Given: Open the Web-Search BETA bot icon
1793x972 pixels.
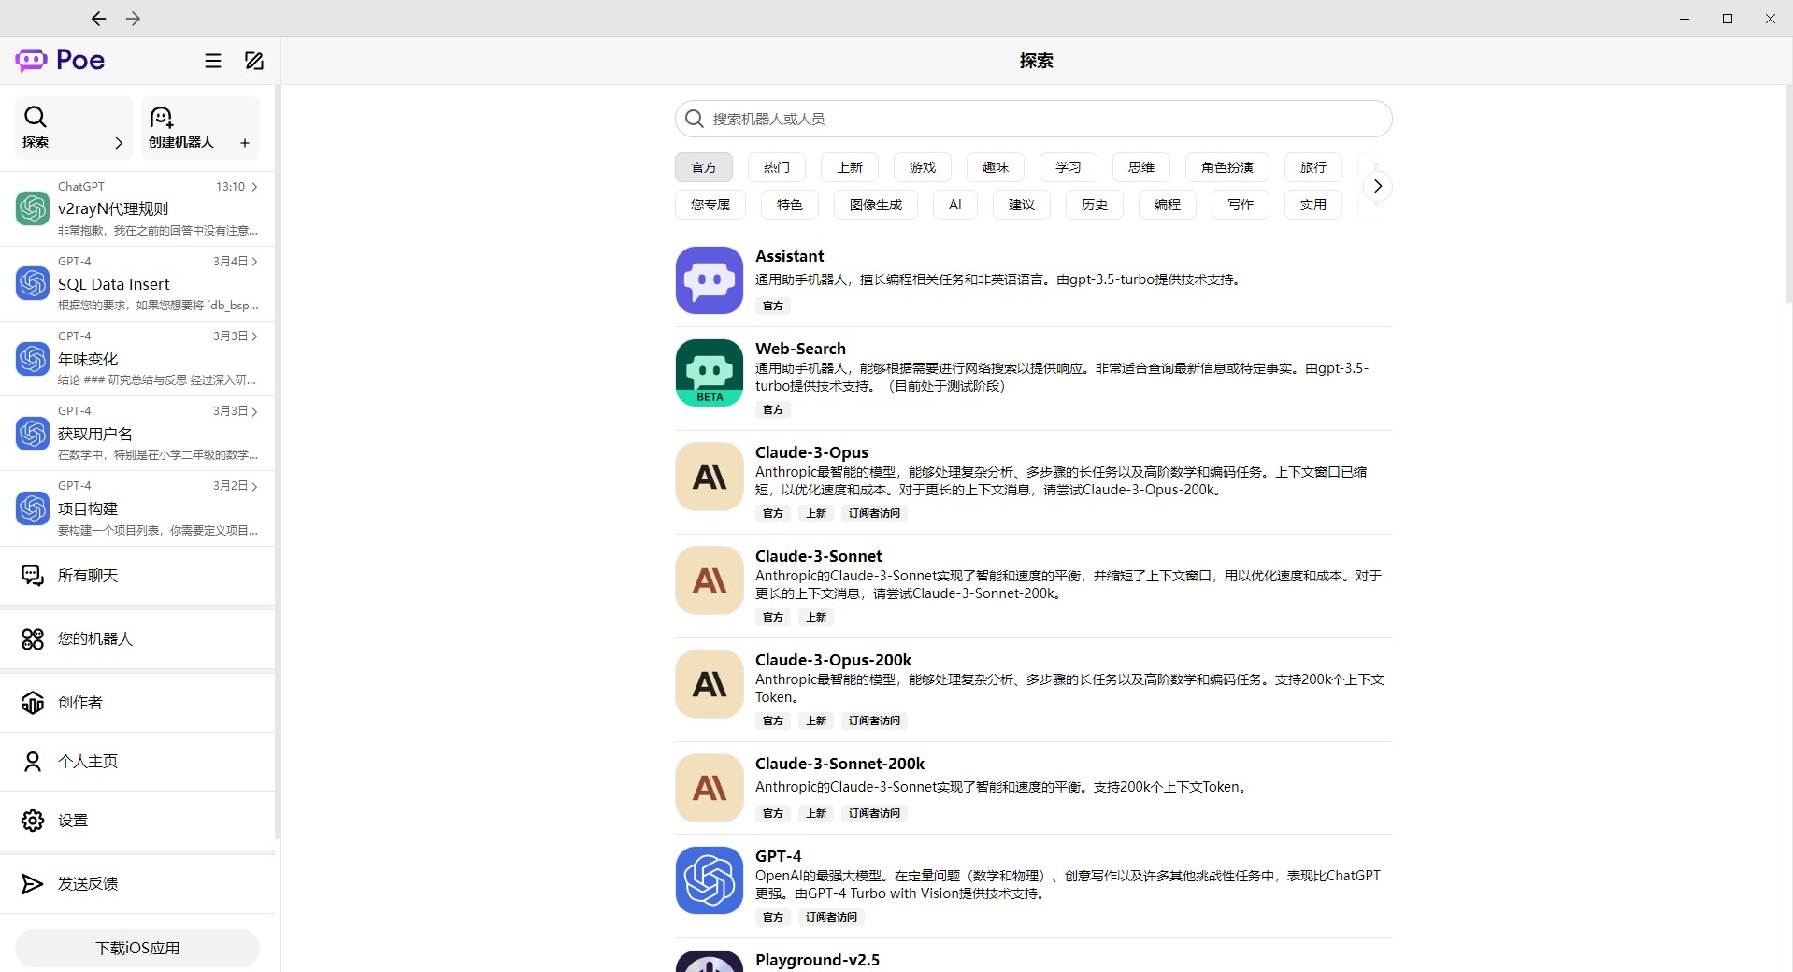Looking at the screenshot, I should click(x=709, y=373).
